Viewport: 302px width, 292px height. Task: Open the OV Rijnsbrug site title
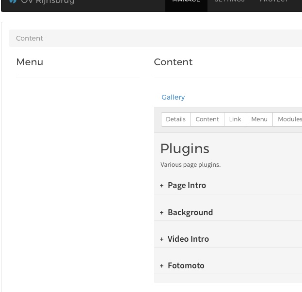48,2
